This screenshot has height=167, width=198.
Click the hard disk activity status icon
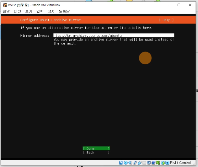[121, 163]
